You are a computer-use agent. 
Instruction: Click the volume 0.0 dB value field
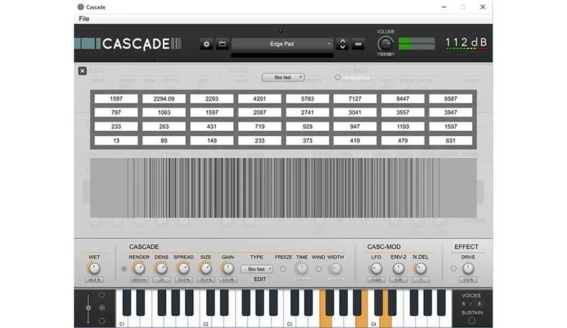[x=385, y=54]
